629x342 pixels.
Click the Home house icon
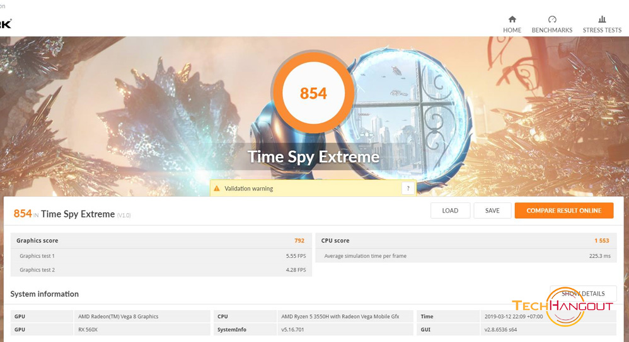point(512,19)
